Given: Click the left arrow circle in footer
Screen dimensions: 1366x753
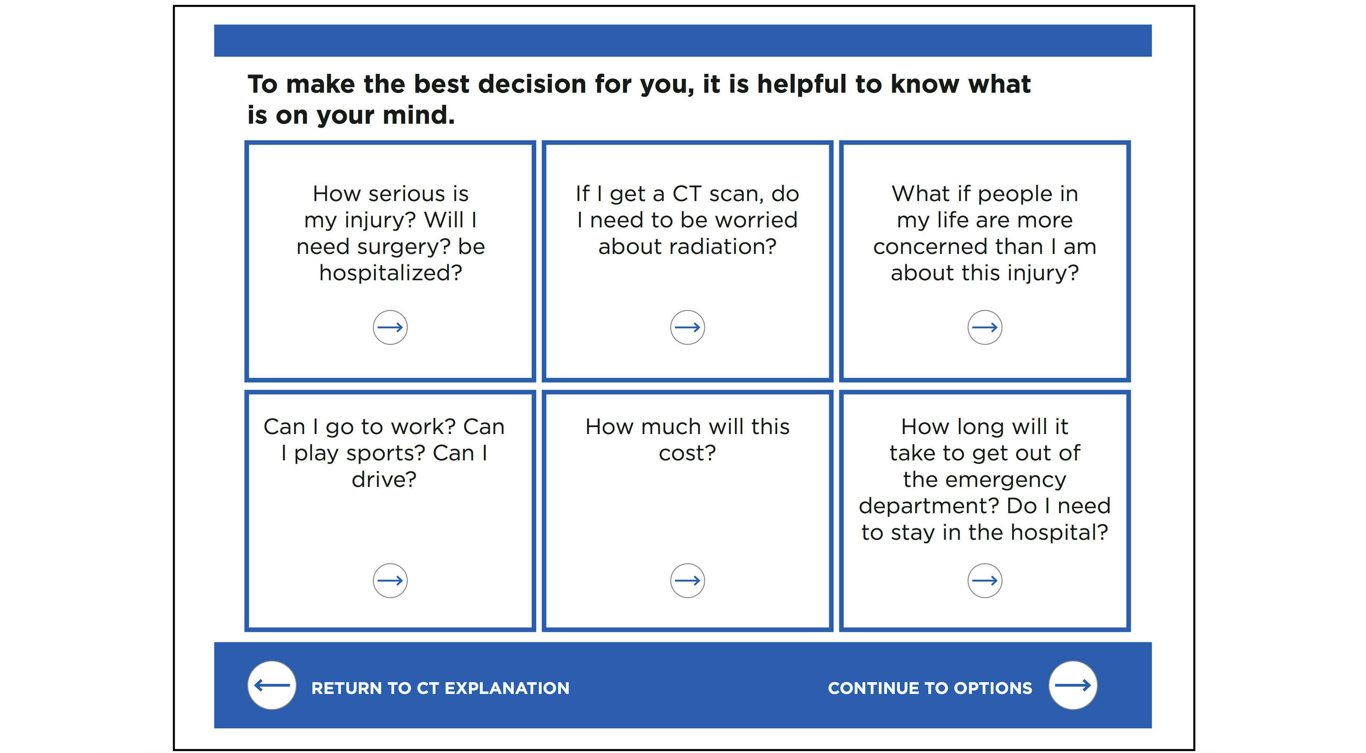Looking at the screenshot, I should 271,685.
